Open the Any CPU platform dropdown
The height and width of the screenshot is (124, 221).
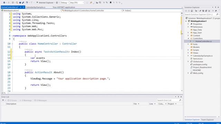[77, 2]
